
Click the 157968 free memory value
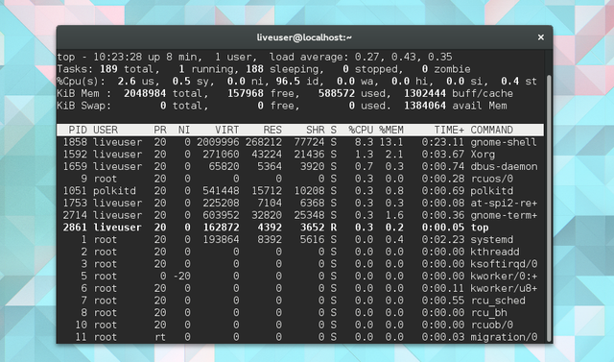(246, 93)
